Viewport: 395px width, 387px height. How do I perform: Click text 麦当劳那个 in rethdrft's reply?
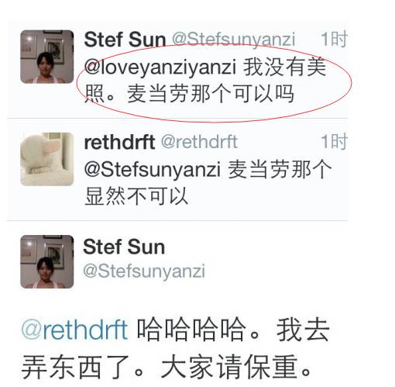click(x=280, y=169)
